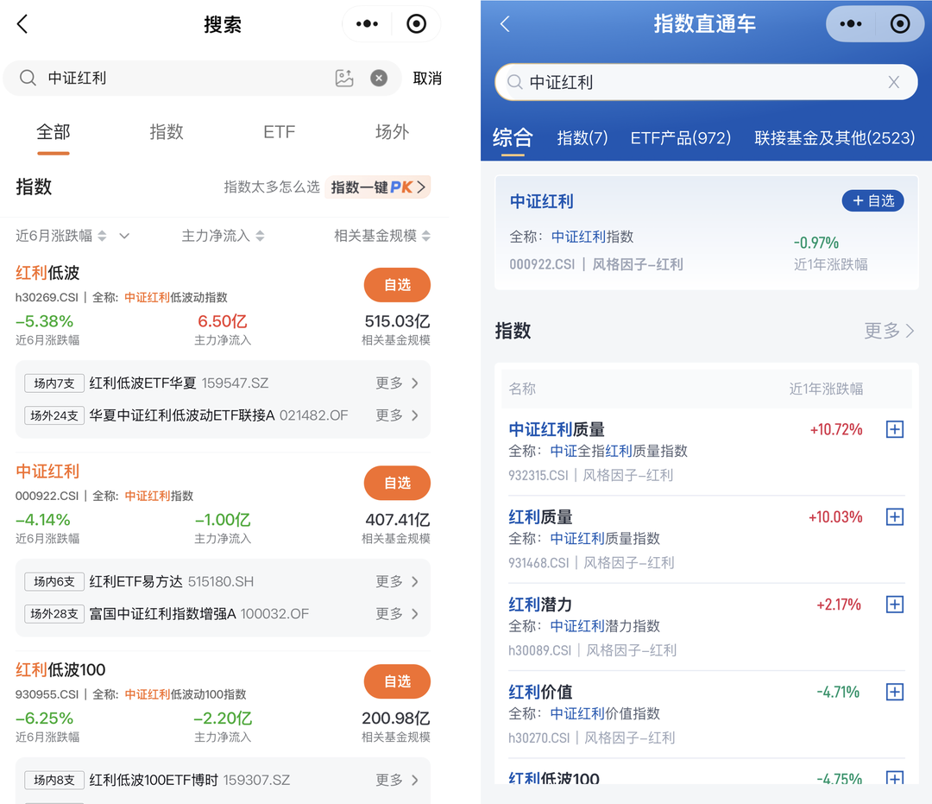Viewport: 932px width, 804px height.
Task: Open 更多 for 红利ETF易方达 row
Action: pyautogui.click(x=397, y=581)
